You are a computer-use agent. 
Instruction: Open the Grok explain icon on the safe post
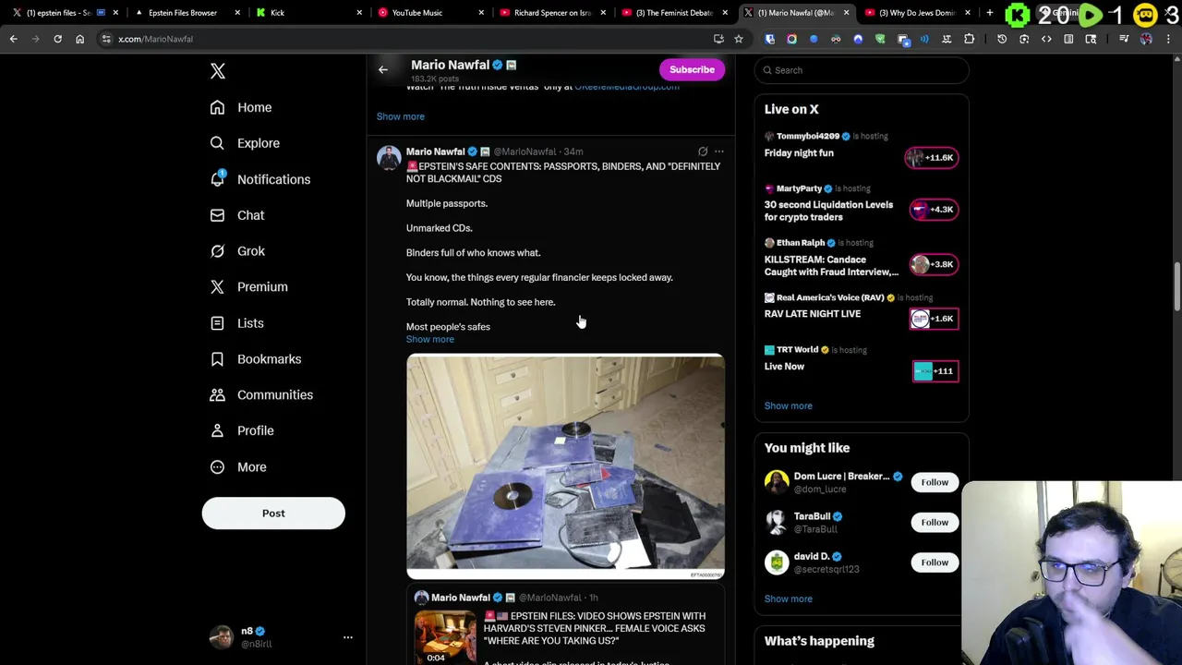tap(703, 151)
